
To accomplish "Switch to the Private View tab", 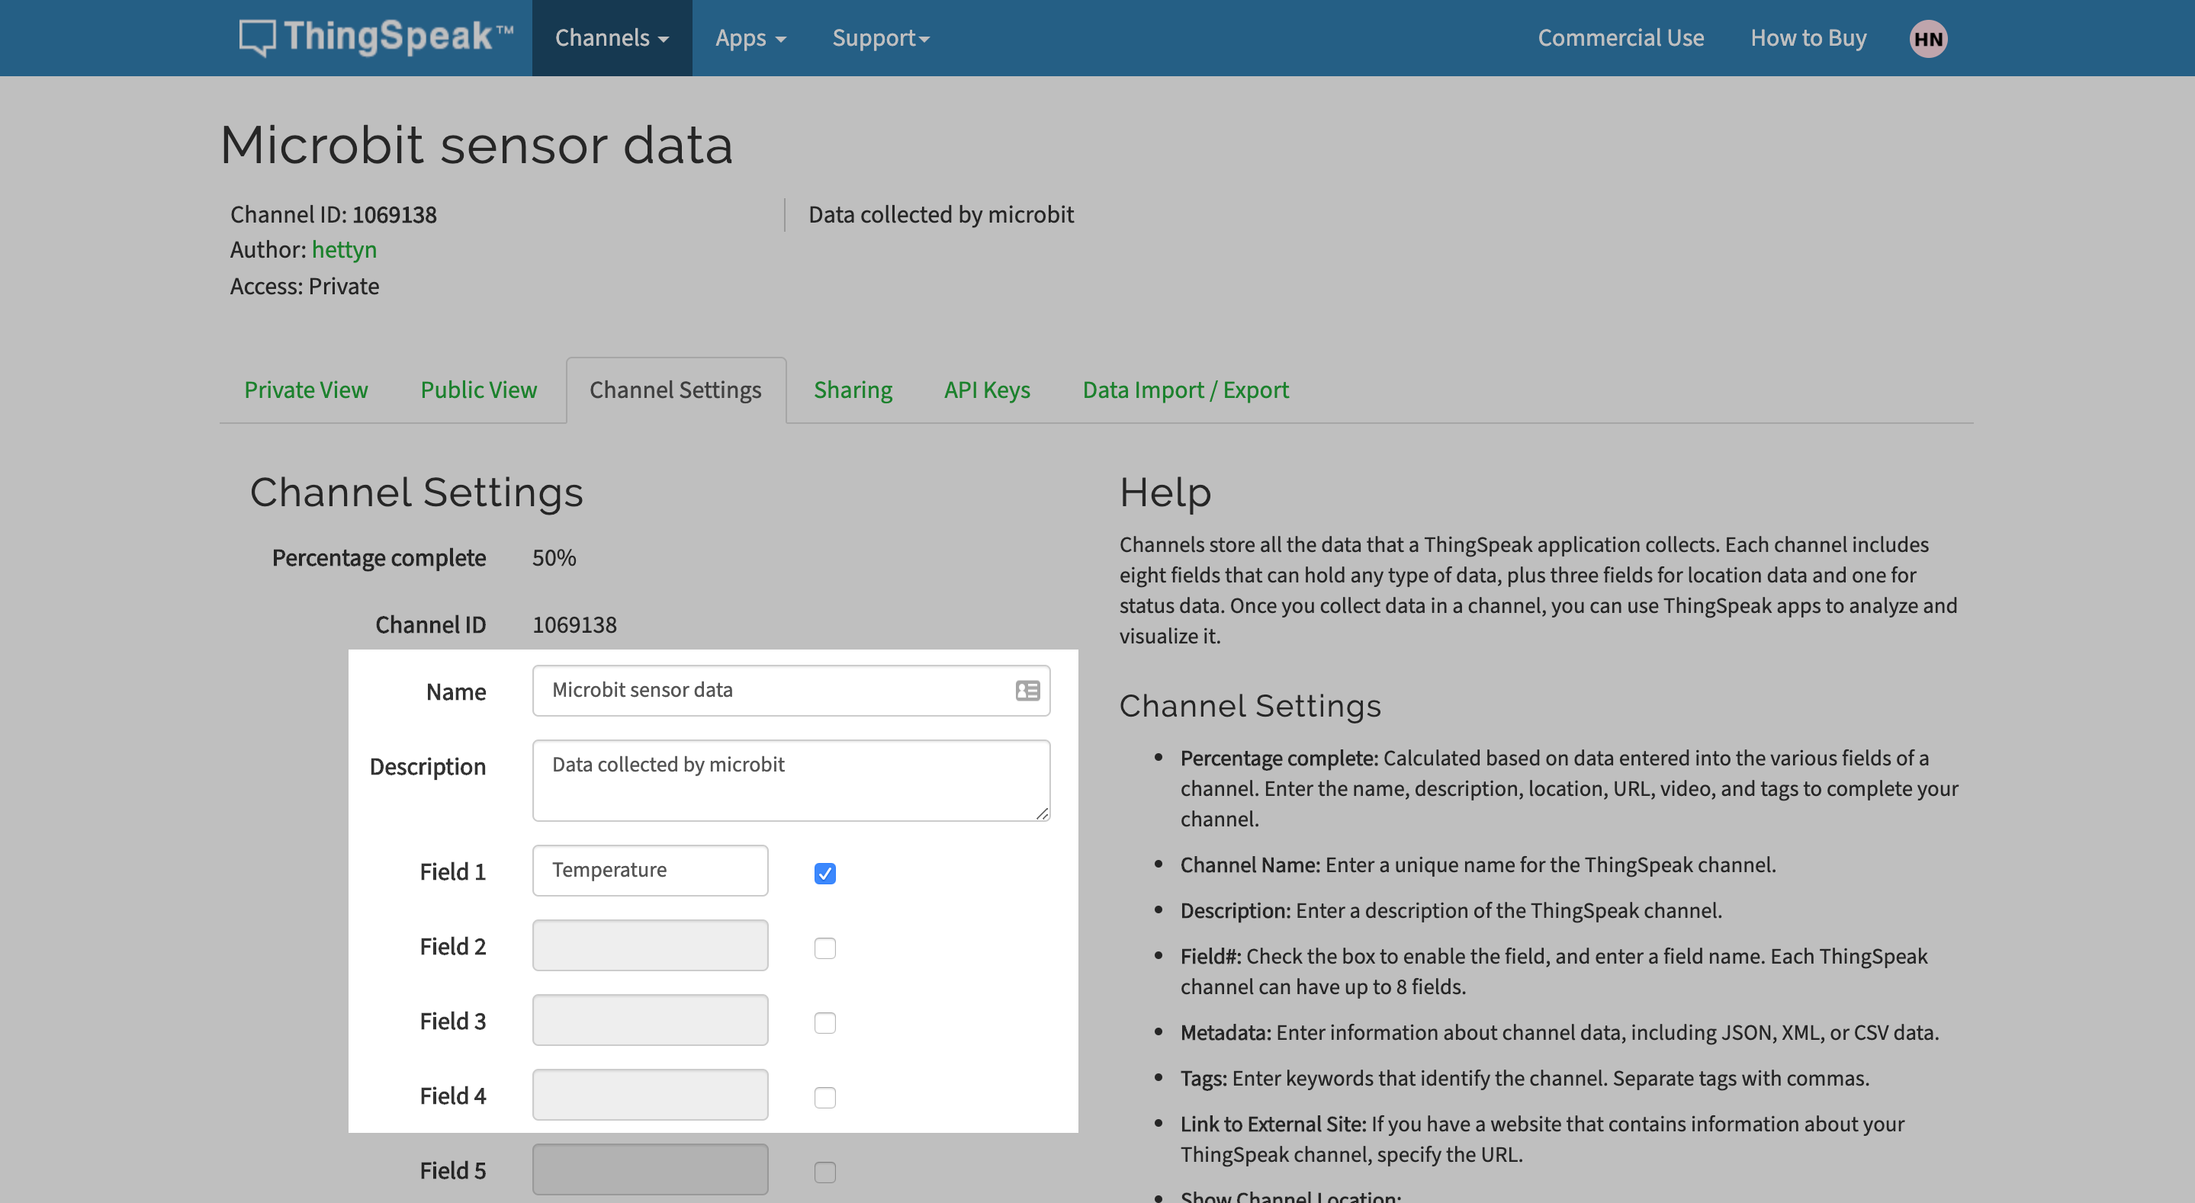I will [306, 390].
